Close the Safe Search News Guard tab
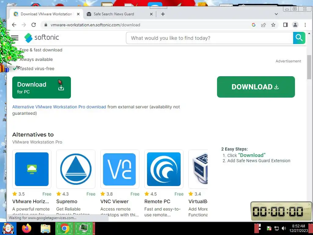 [151, 14]
